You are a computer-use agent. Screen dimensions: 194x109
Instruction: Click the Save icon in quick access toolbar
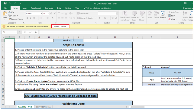tap(5, 3)
